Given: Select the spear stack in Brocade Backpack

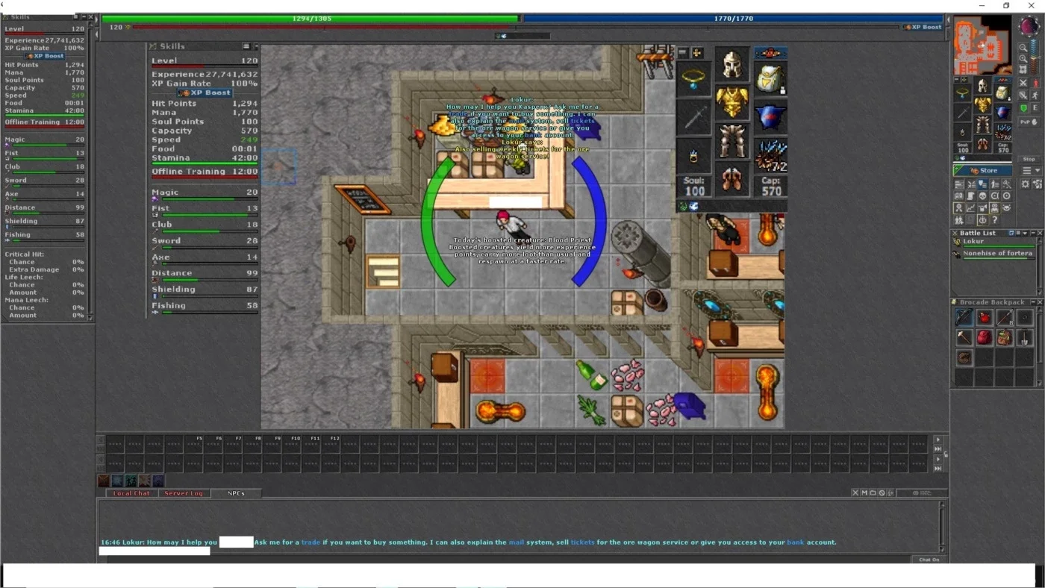Looking at the screenshot, I should [x=1005, y=317].
